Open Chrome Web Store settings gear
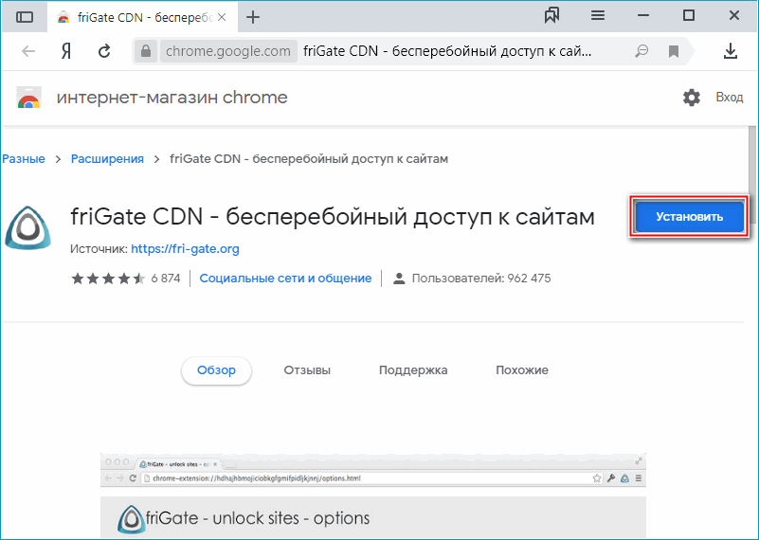759x540 pixels. point(692,98)
